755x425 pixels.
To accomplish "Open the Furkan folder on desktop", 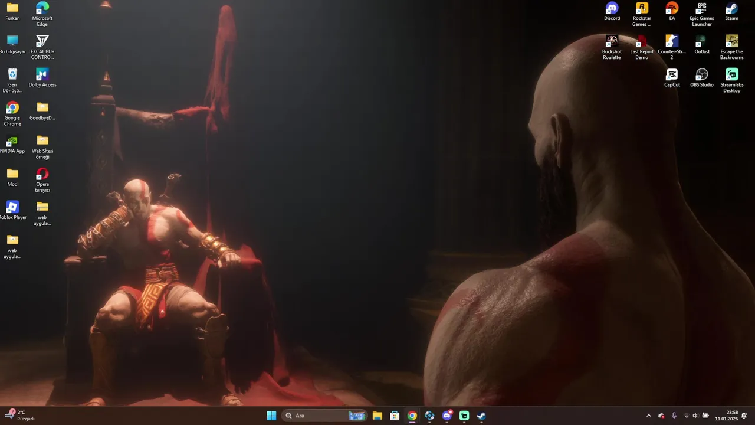I will pos(12,11).
